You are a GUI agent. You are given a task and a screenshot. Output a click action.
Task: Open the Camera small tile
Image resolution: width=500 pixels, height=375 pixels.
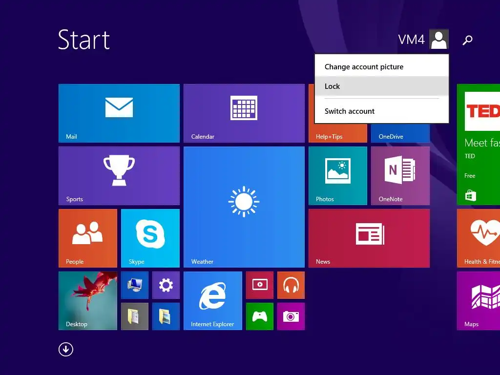(291, 316)
